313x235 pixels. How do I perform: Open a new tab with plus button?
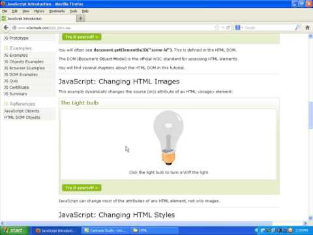coord(81,18)
